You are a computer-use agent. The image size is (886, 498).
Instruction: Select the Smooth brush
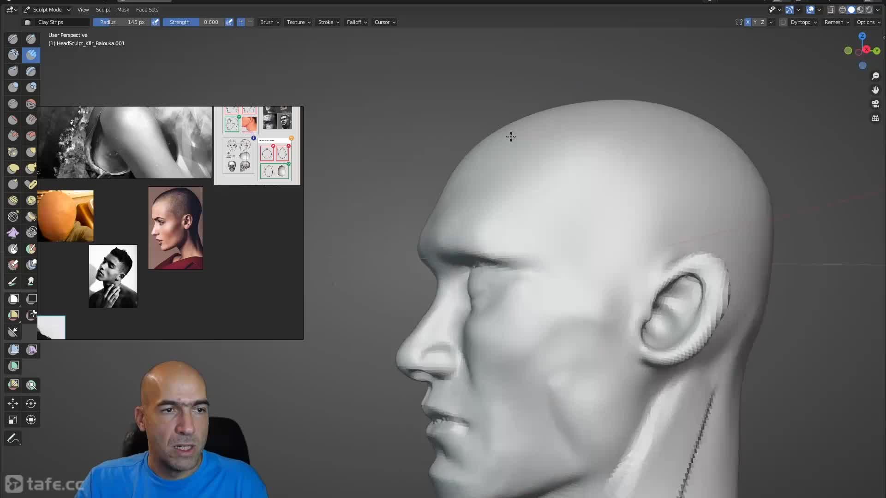[31, 104]
